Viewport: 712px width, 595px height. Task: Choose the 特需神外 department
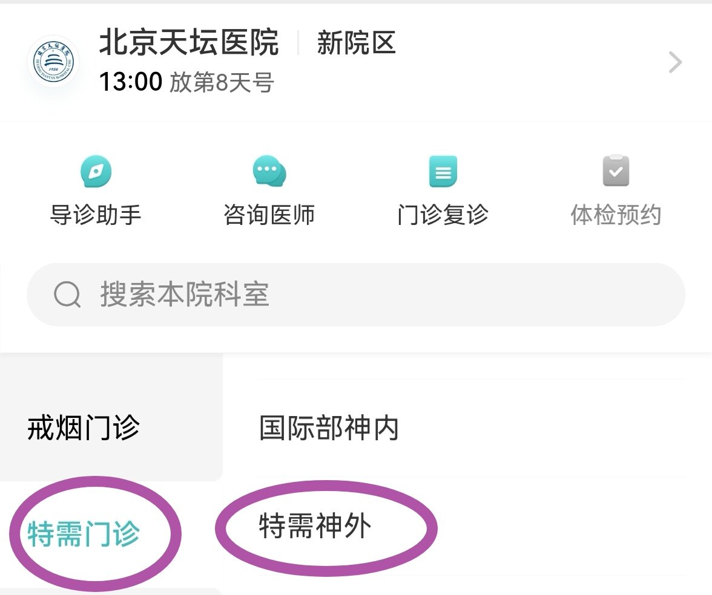coord(315,526)
